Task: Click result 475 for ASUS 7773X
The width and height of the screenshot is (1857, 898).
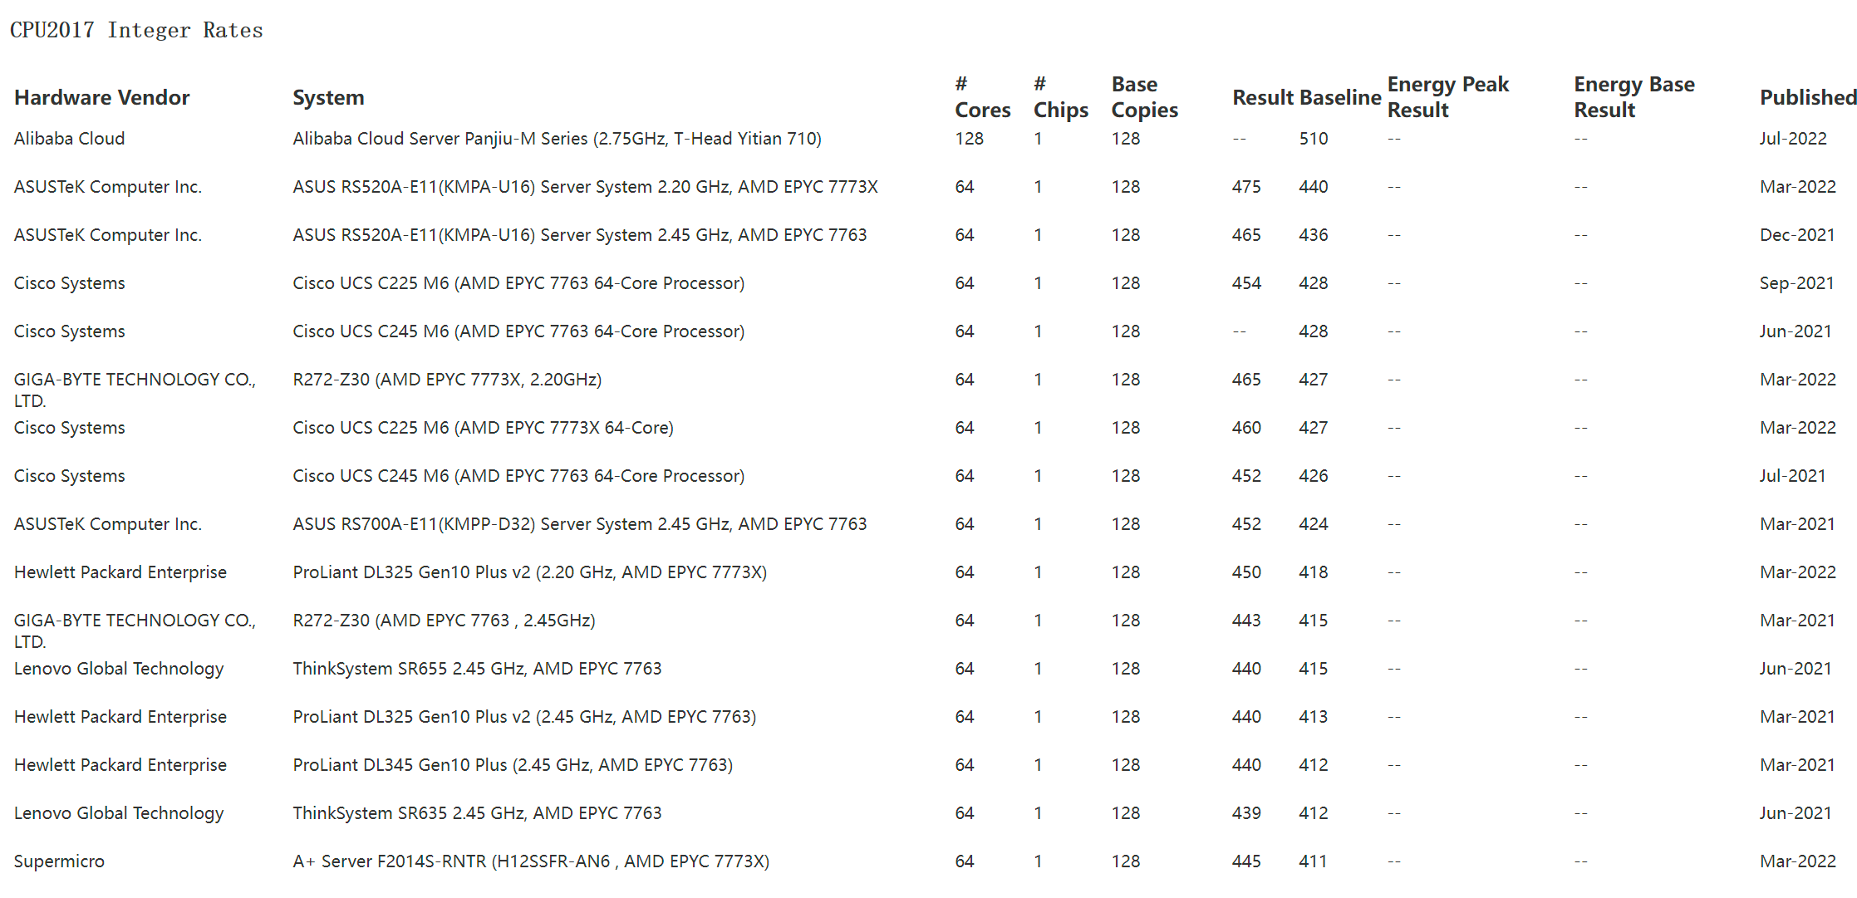Action: [1246, 187]
